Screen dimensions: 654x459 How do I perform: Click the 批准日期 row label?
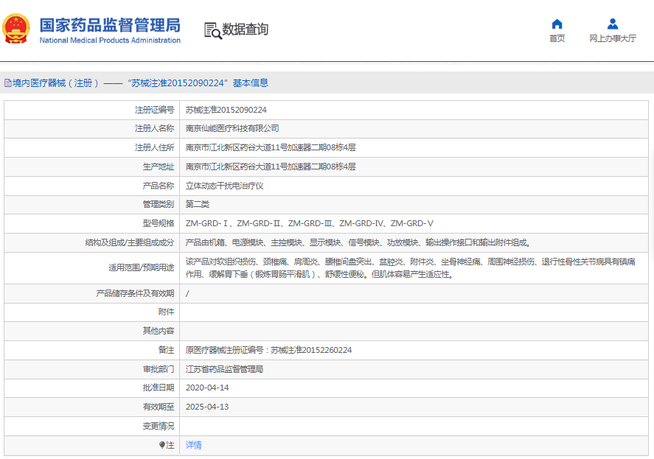[x=159, y=388]
